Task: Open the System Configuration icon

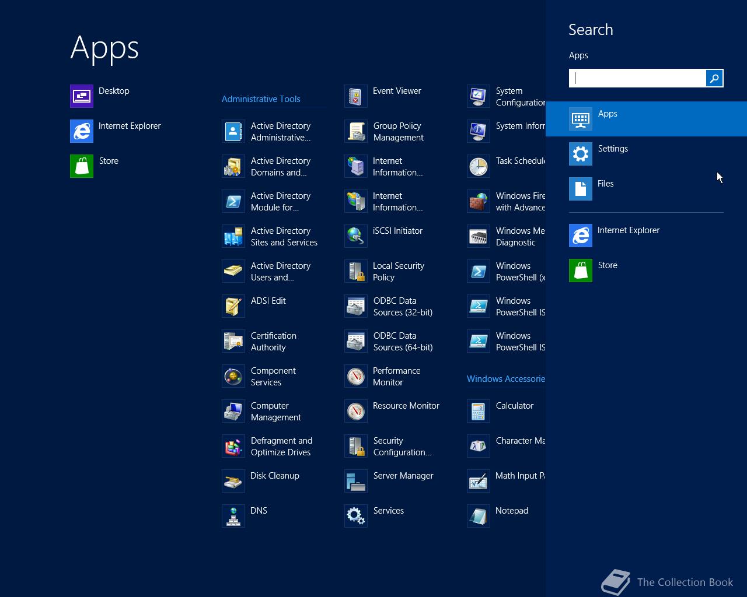Action: (x=479, y=96)
